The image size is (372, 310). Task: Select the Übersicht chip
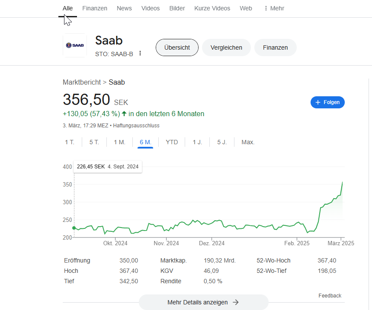click(177, 47)
